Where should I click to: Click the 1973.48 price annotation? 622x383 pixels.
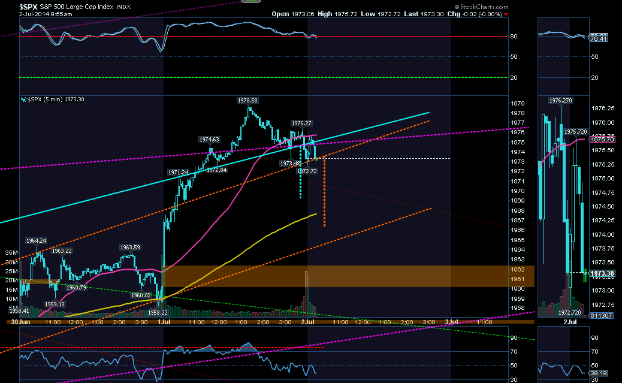point(290,164)
